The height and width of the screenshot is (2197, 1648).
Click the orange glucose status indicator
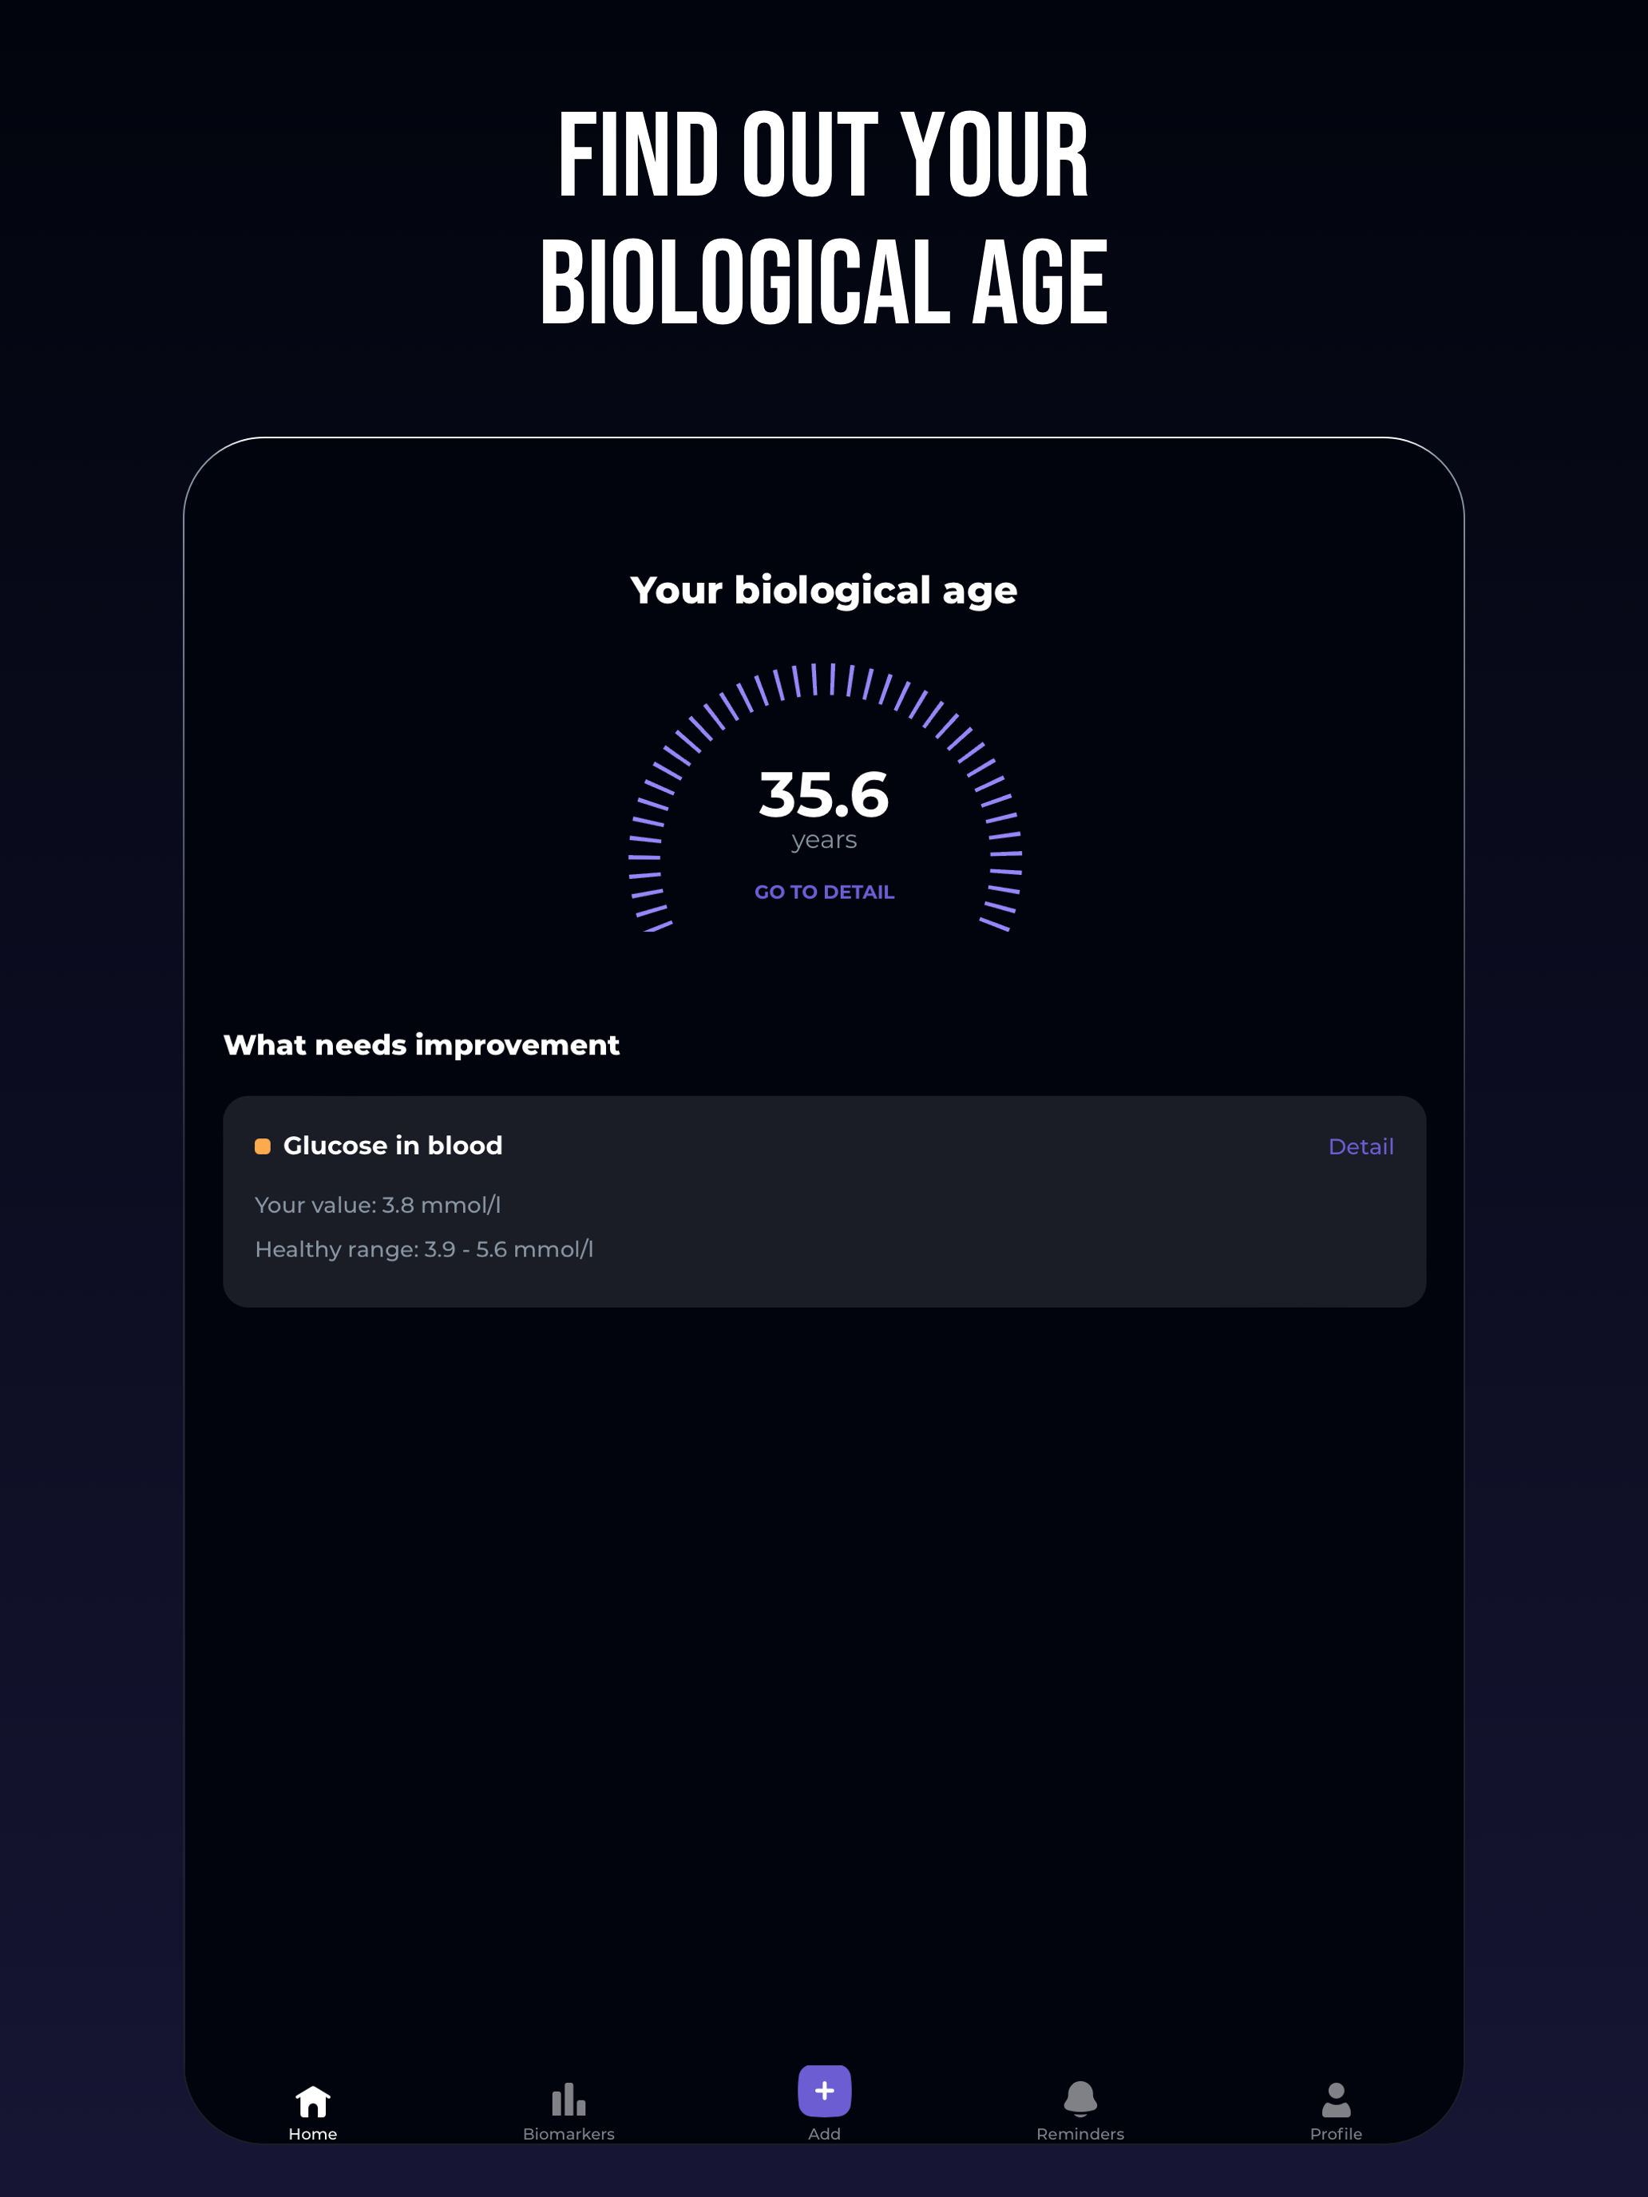click(x=262, y=1146)
